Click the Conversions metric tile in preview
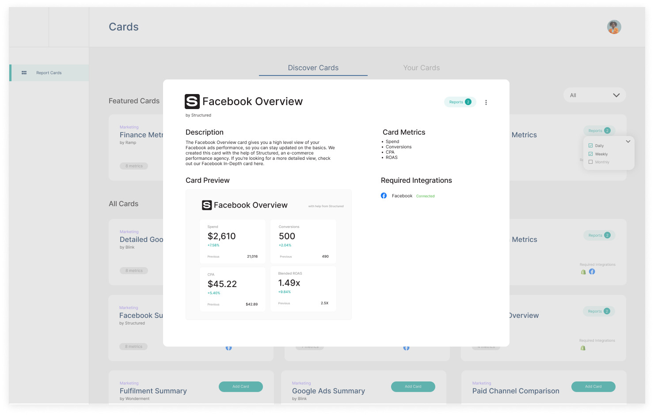Image resolution: width=654 pixels, height=415 pixels. coord(303,241)
